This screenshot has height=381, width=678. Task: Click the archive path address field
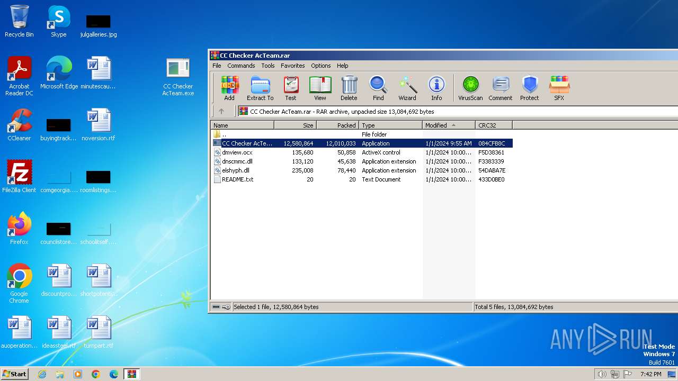tap(458, 111)
